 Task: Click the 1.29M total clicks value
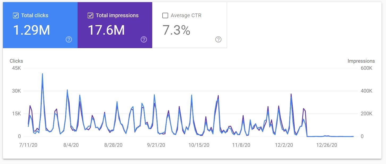point(31,30)
